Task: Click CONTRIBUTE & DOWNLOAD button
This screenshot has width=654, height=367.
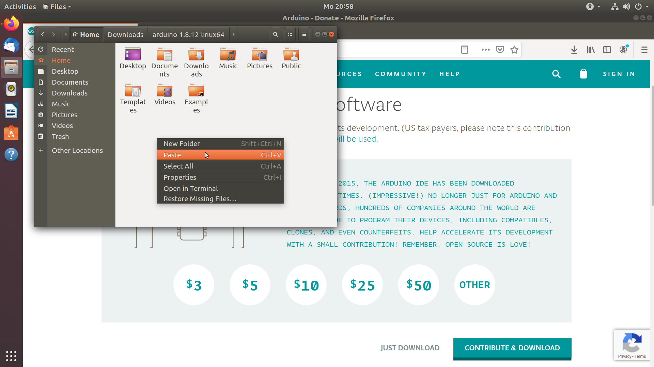Action: 512,348
